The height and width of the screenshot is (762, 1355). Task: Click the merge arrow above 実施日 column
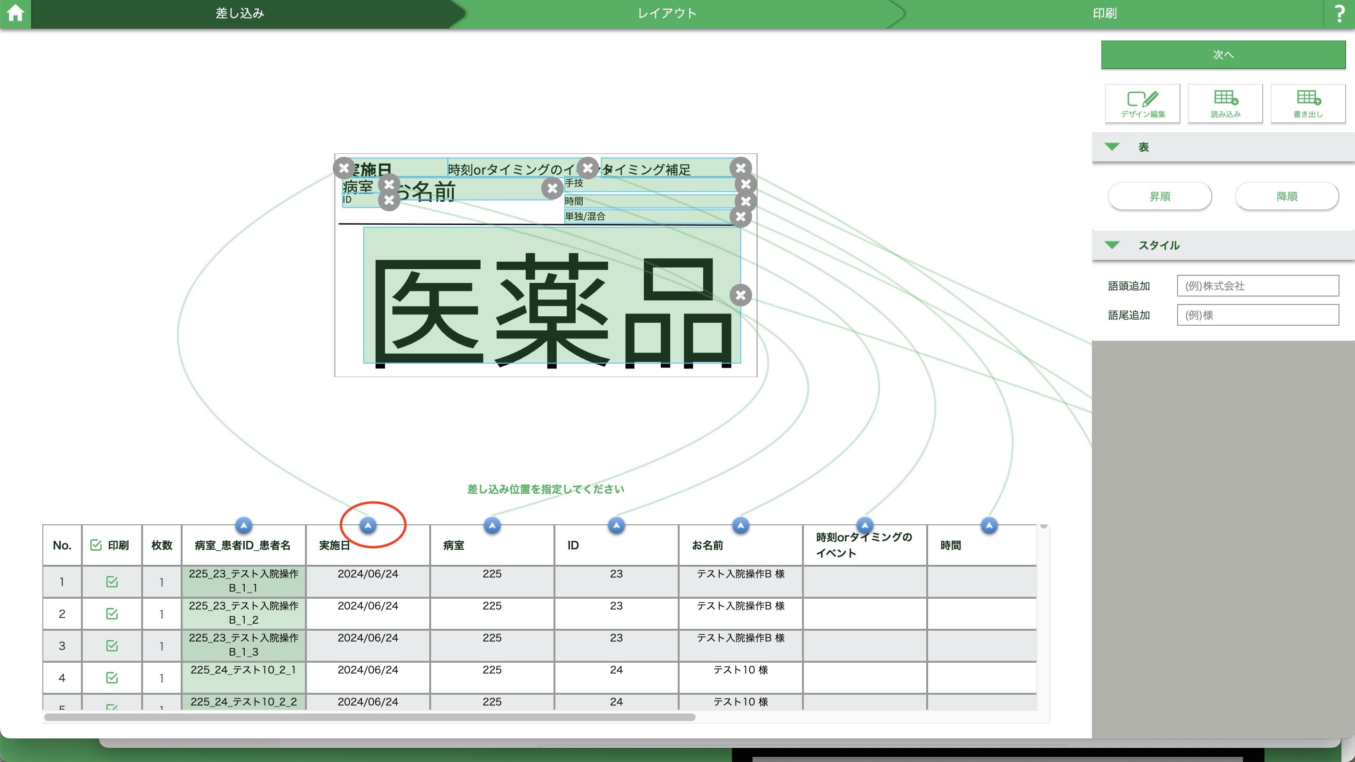(368, 525)
